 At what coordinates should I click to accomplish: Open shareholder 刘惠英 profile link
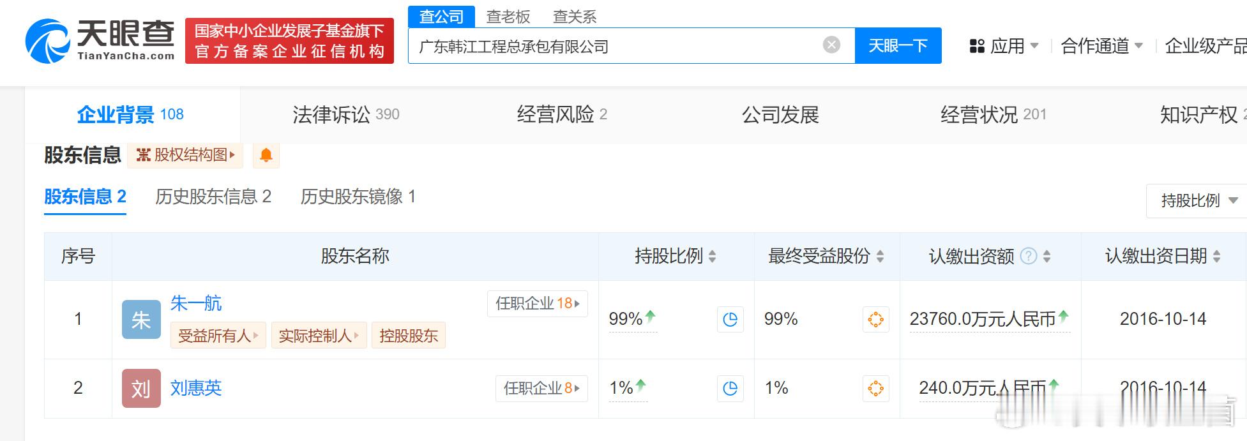pyautogui.click(x=196, y=388)
